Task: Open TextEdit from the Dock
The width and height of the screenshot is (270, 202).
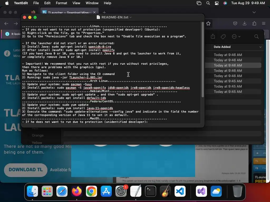Action: [136, 191]
